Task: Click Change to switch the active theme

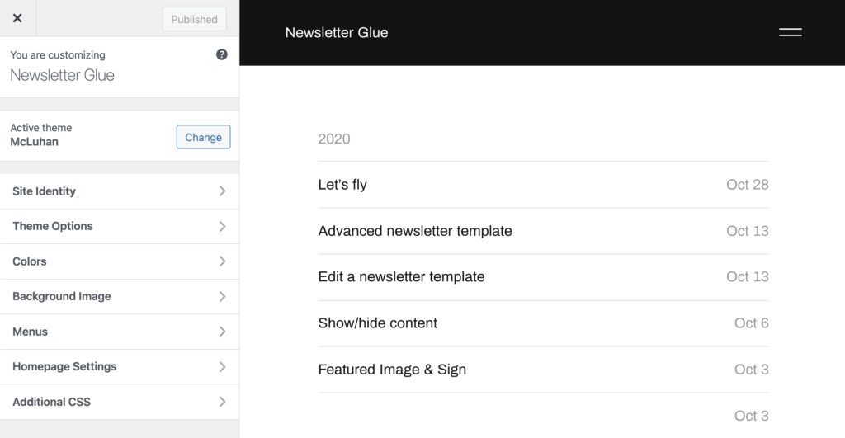Action: [203, 137]
